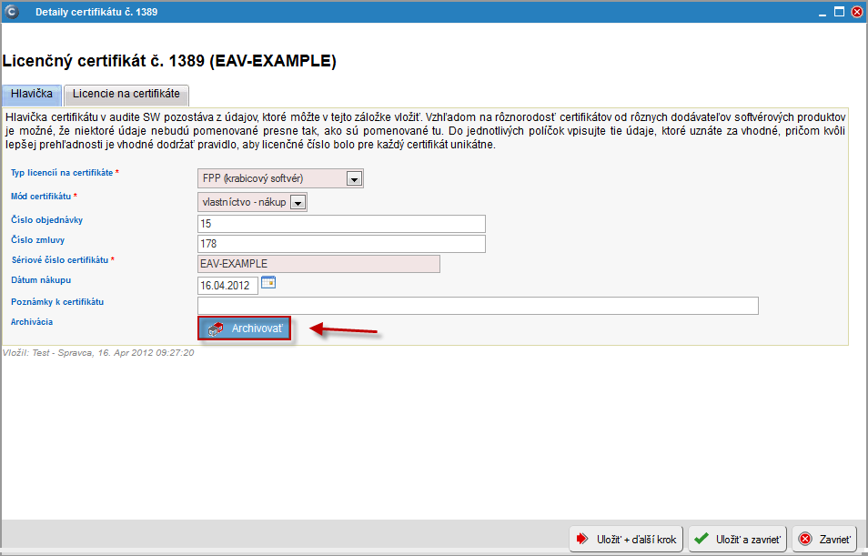Focus the Číslo zmluvy field containing 178
Image resolution: width=868 pixels, height=556 pixels.
coord(341,244)
